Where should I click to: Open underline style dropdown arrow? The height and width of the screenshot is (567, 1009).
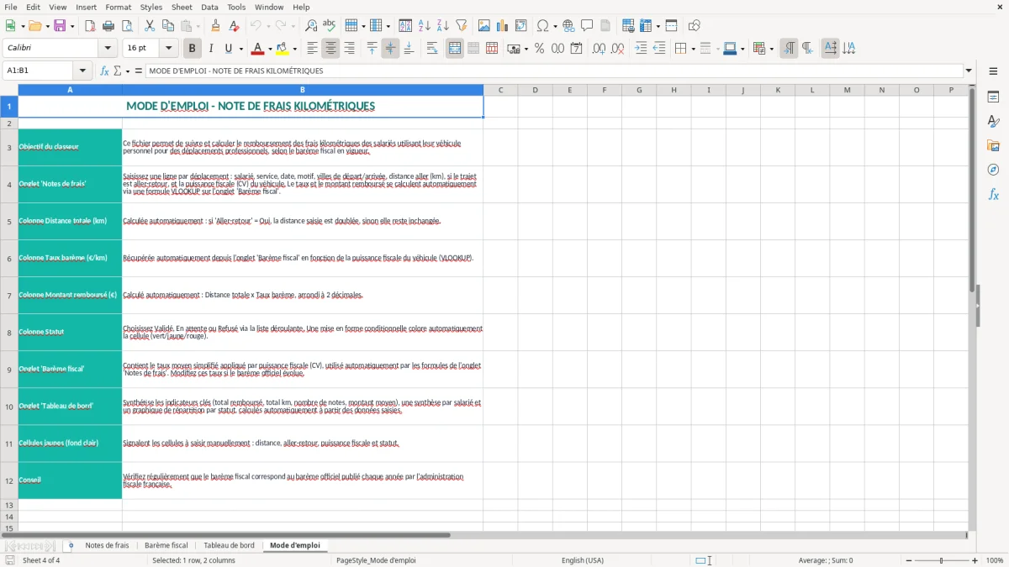(x=240, y=49)
